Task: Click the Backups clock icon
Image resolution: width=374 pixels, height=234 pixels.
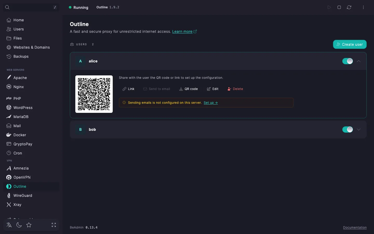Action: point(9,56)
